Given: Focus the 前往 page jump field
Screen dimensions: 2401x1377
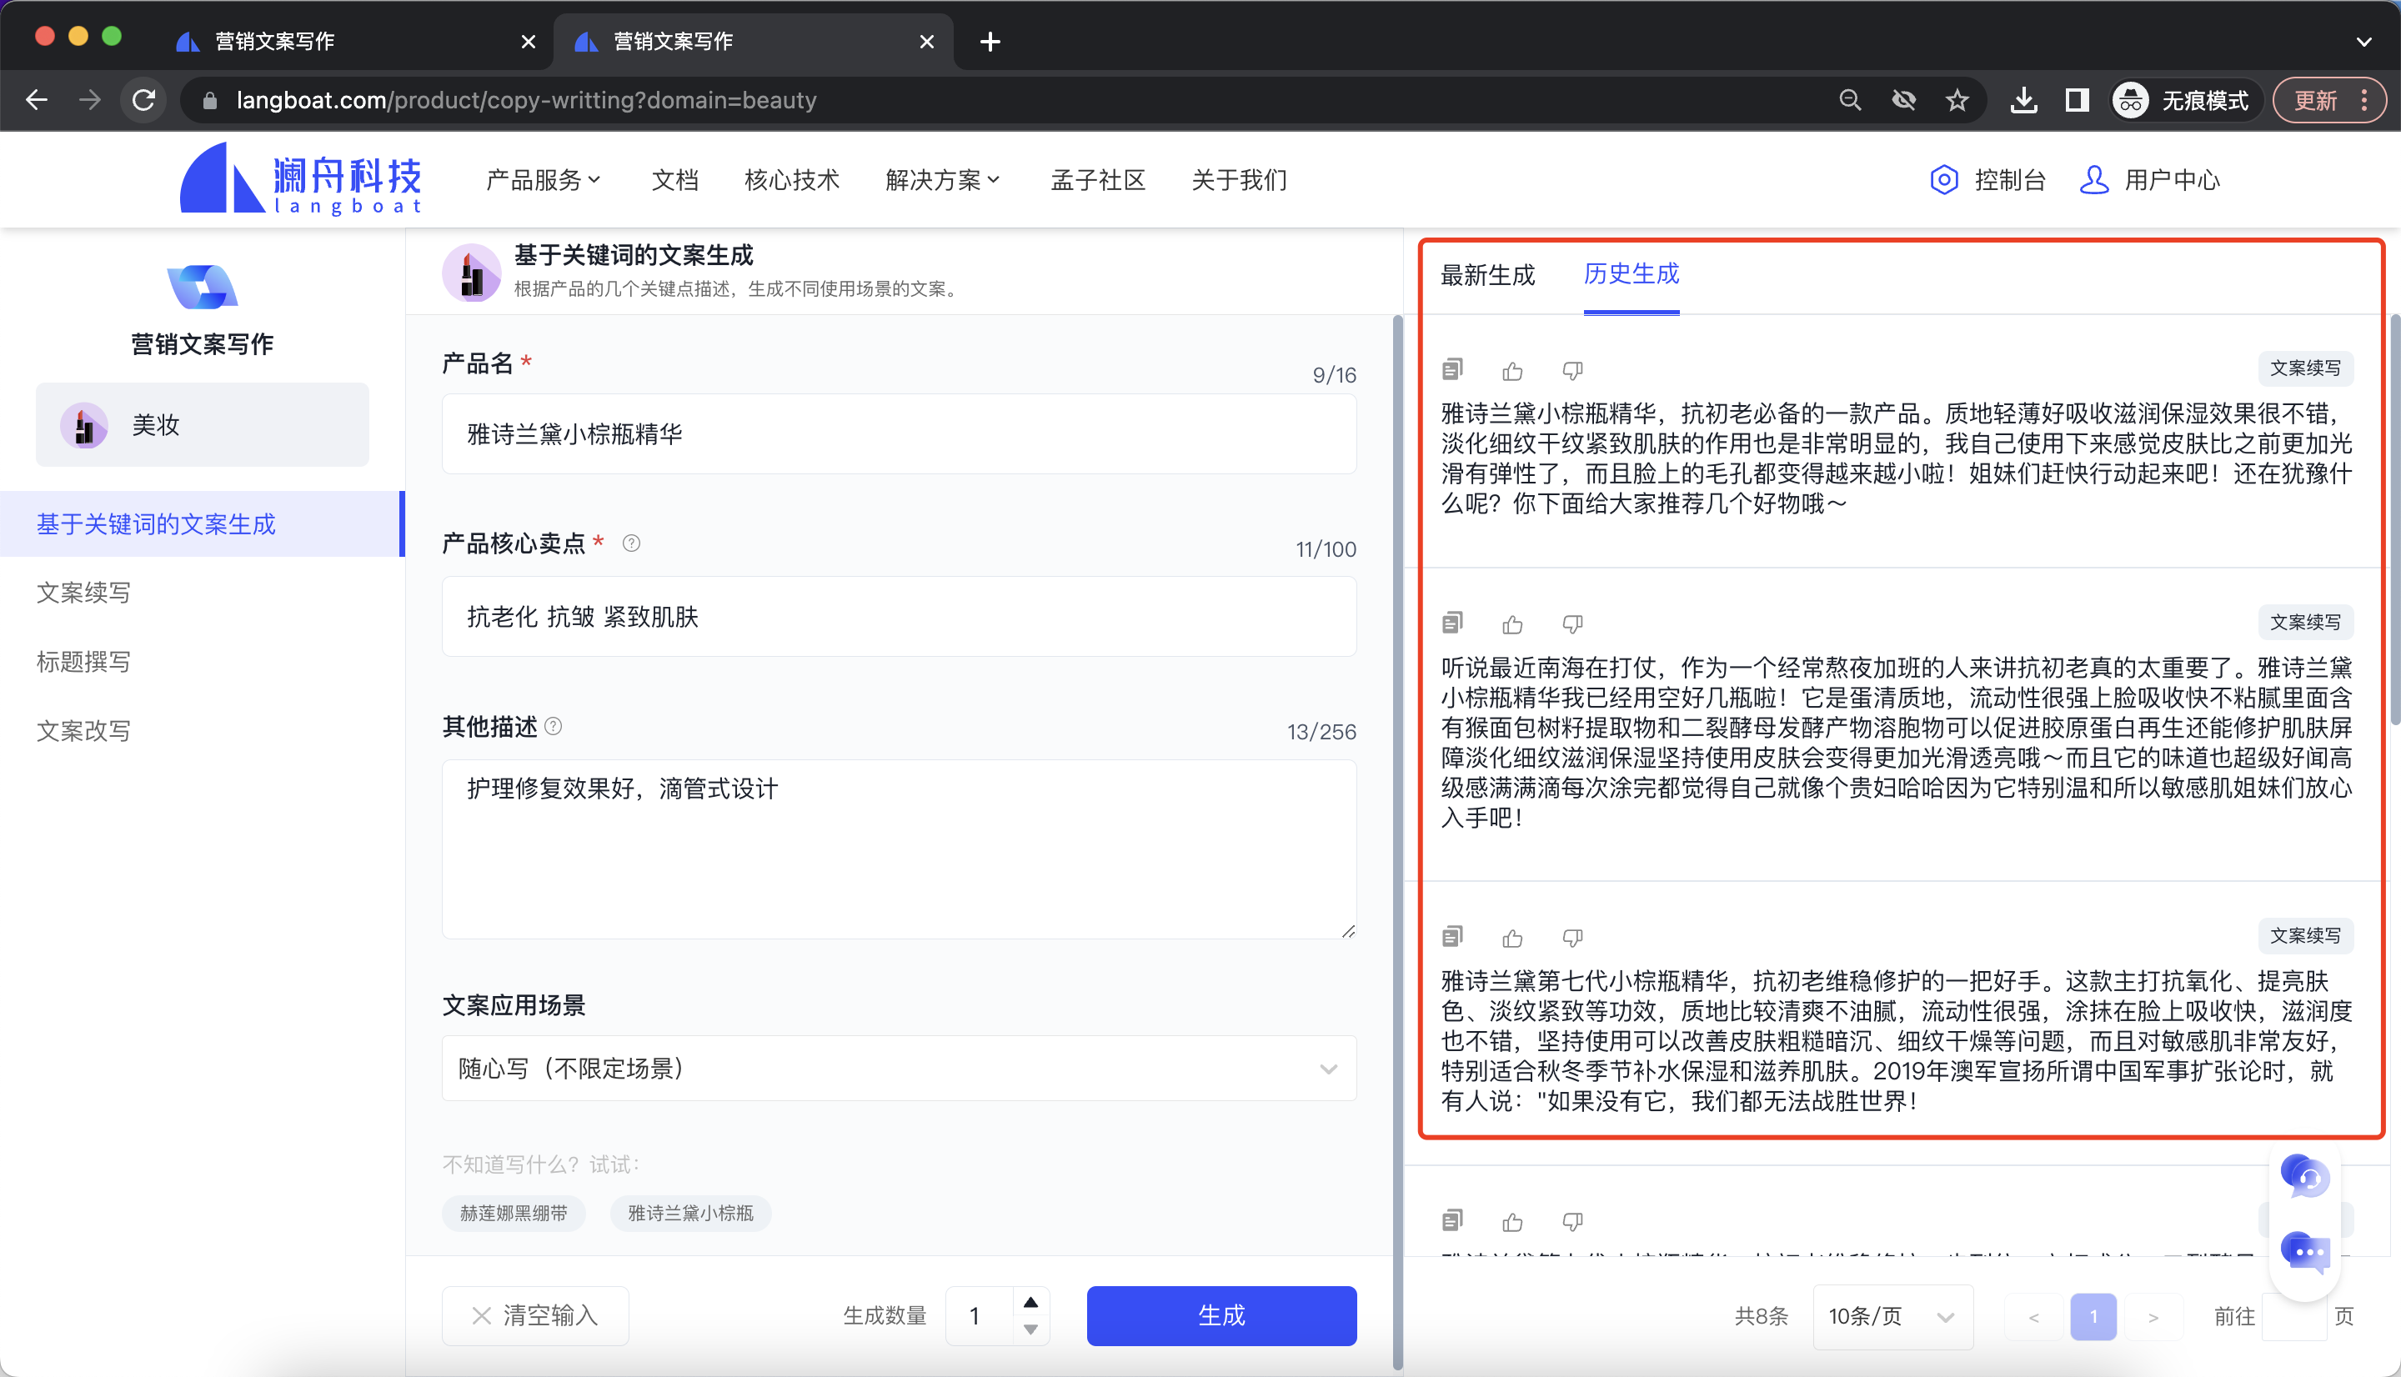Looking at the screenshot, I should click(x=2293, y=1316).
